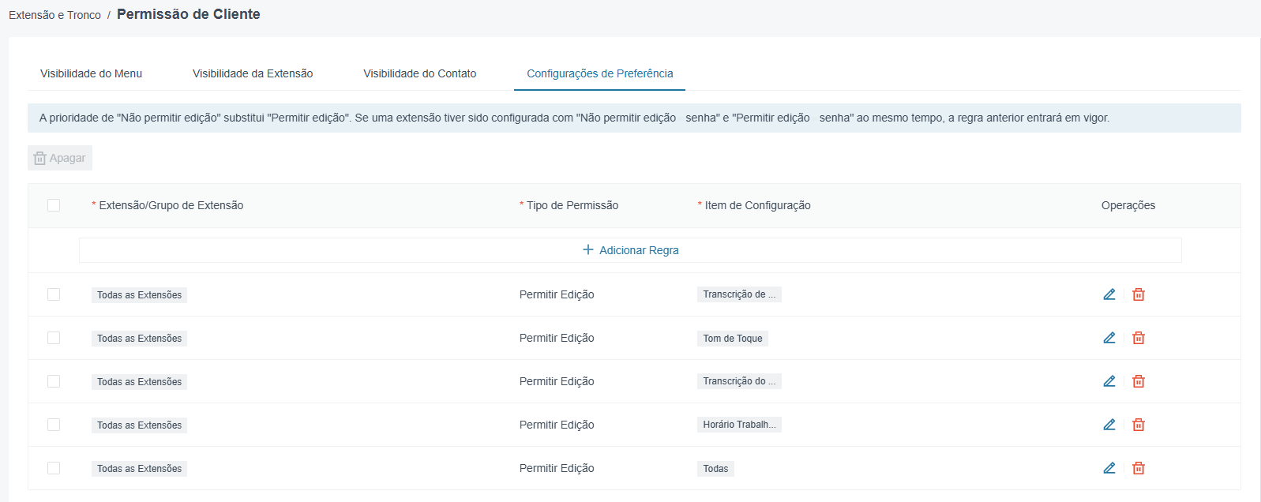Image resolution: width=1261 pixels, height=502 pixels.
Task: Delete the Horário Trabalh... rule
Action: [1139, 425]
